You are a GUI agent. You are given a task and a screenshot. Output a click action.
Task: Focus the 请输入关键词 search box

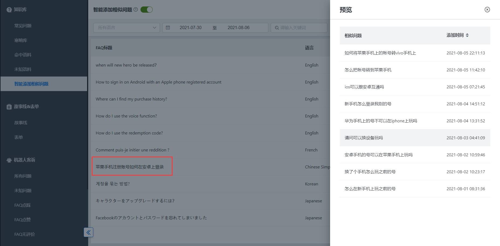pos(299,27)
